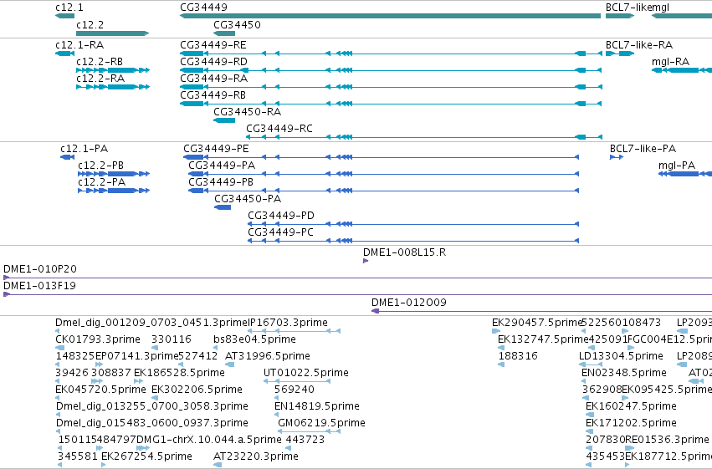
Task: Select the mgl-PA protein label
Action: tap(677, 166)
